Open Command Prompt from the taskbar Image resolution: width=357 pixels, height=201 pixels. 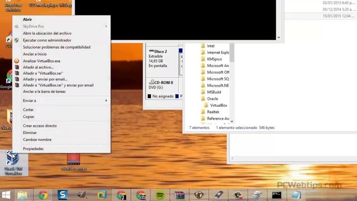tap(277, 195)
